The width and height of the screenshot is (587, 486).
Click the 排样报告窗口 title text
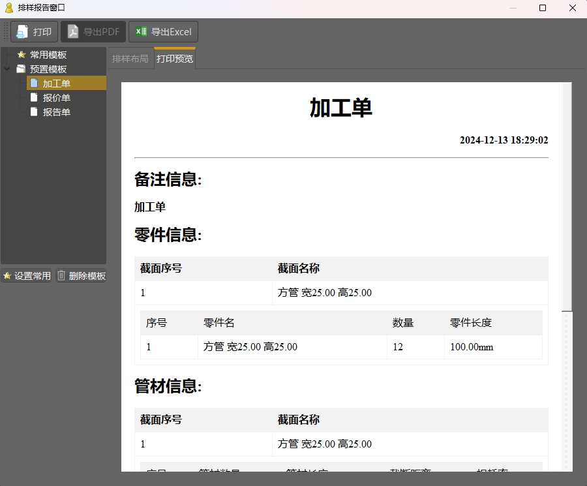(41, 8)
